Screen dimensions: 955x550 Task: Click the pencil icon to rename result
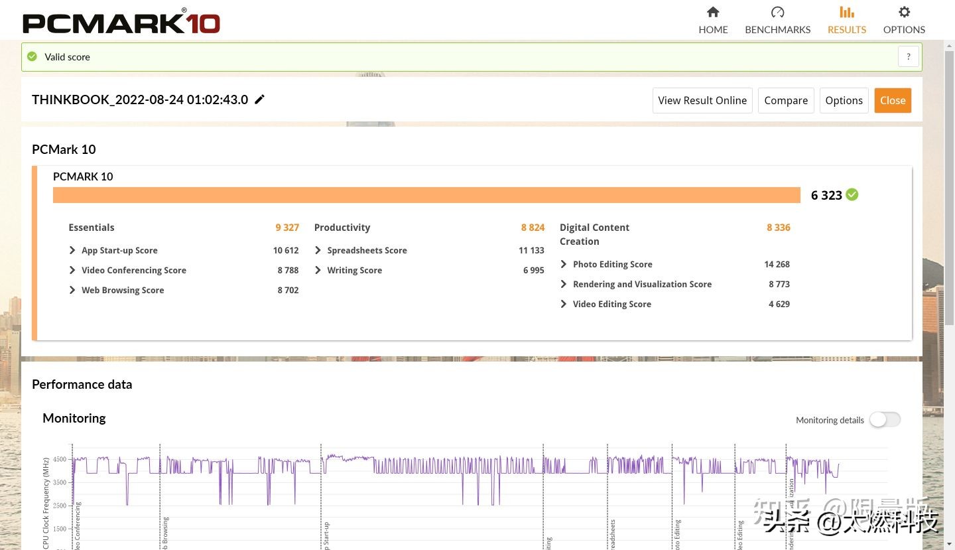[x=260, y=100]
